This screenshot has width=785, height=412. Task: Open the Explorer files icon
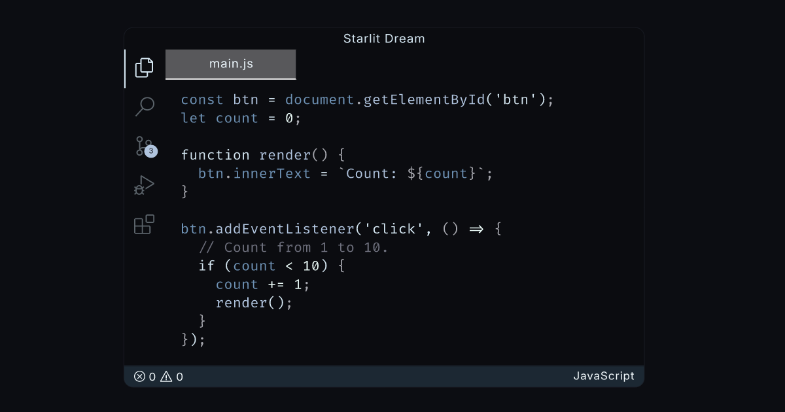(x=144, y=67)
